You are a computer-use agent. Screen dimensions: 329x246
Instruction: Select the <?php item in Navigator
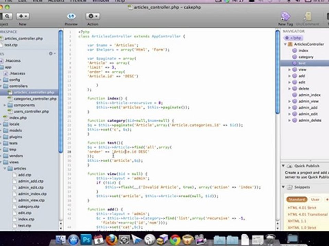(293, 38)
